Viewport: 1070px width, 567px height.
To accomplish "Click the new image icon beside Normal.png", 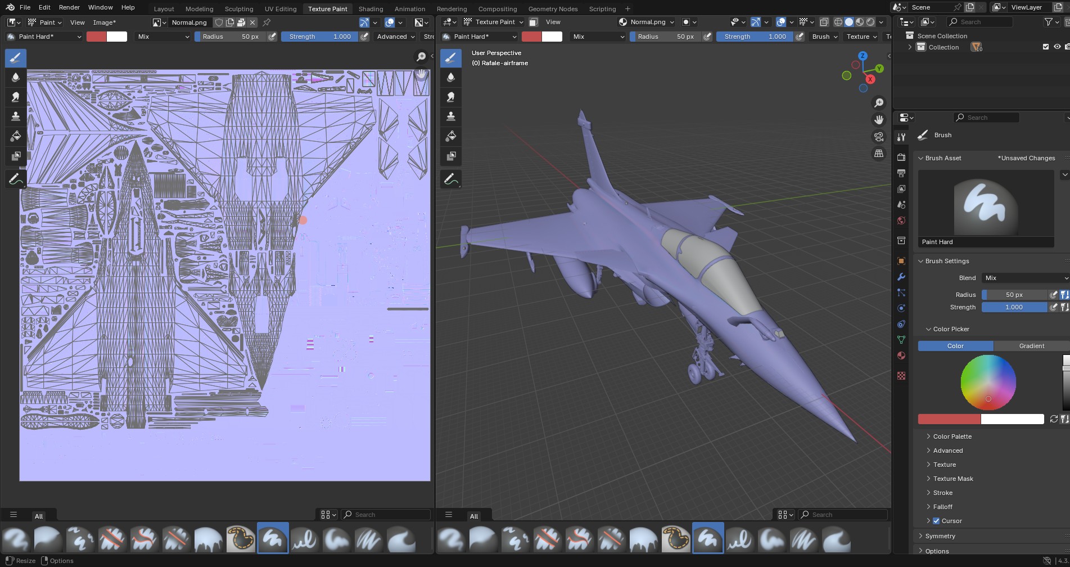I will coord(229,22).
